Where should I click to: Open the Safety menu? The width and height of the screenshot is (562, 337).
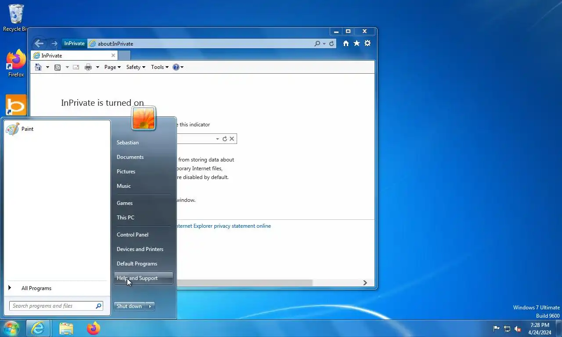pyautogui.click(x=136, y=67)
